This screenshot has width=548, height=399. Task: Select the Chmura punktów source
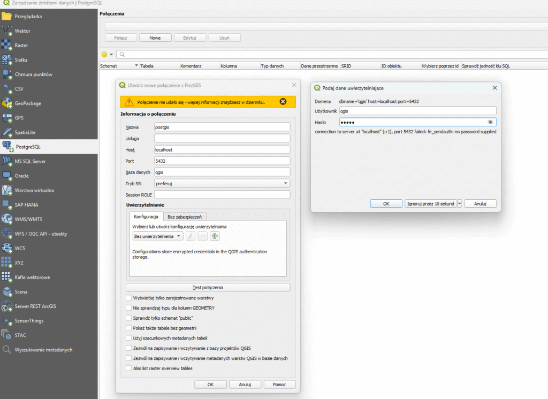point(33,74)
